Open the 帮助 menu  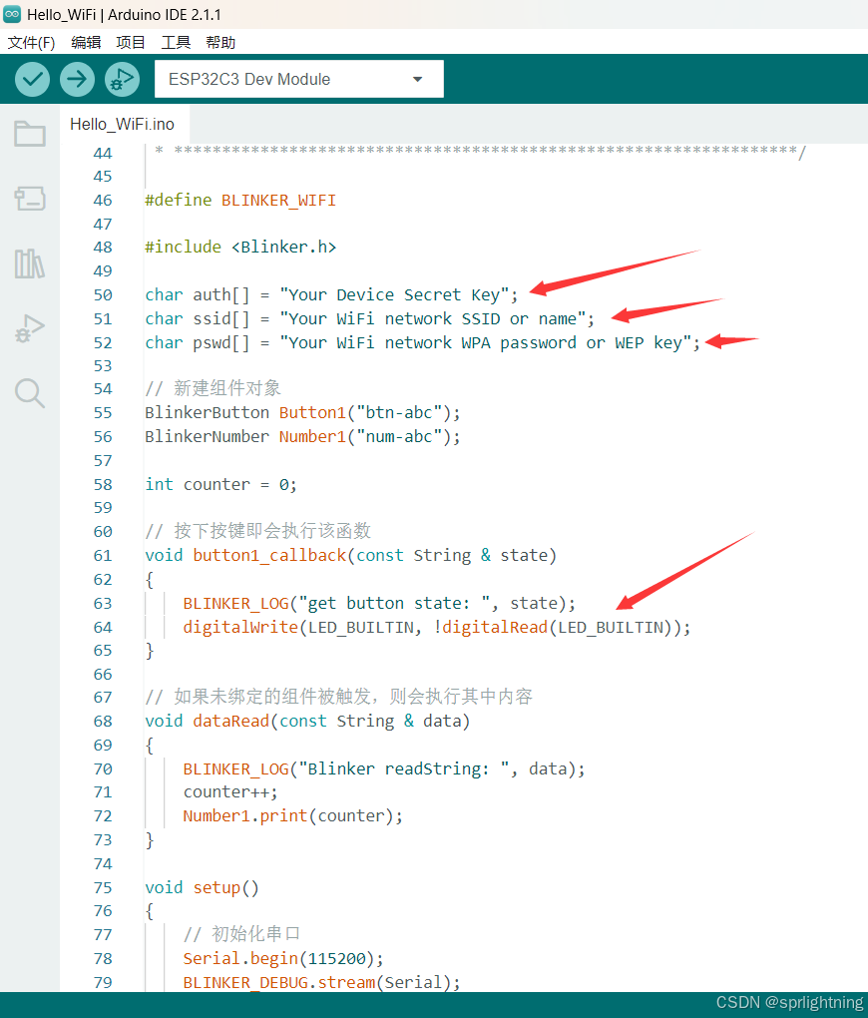[220, 43]
